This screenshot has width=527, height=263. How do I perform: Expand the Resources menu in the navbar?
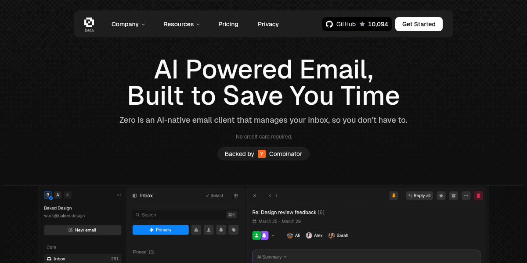tap(181, 24)
